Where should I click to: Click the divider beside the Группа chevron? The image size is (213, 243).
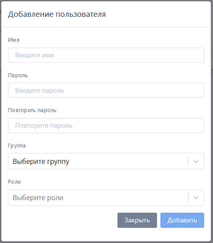(188, 161)
